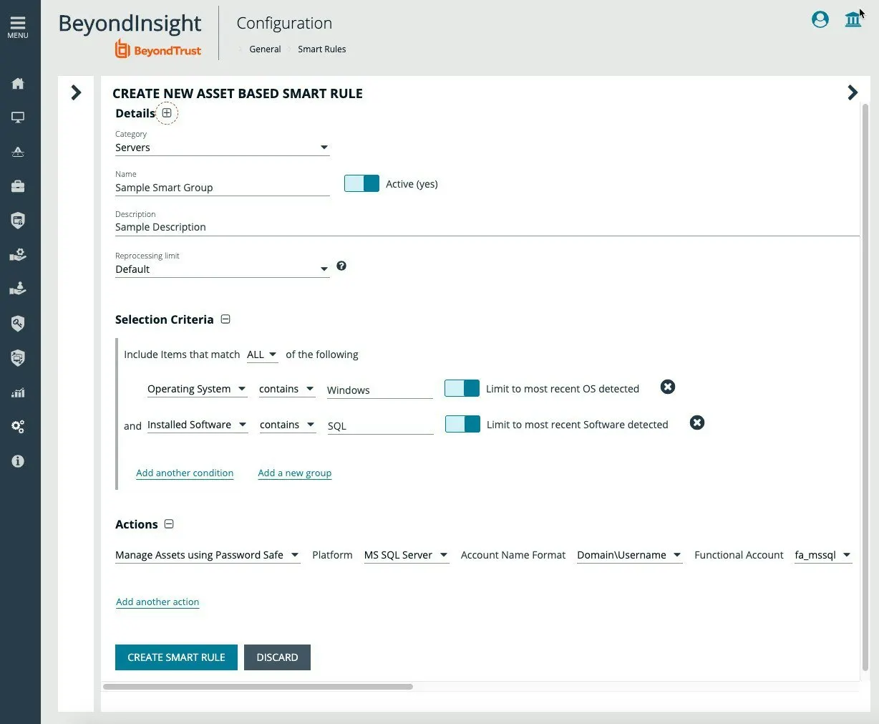Go to the Home sidebar icon
The height and width of the screenshot is (724, 879).
tap(18, 83)
